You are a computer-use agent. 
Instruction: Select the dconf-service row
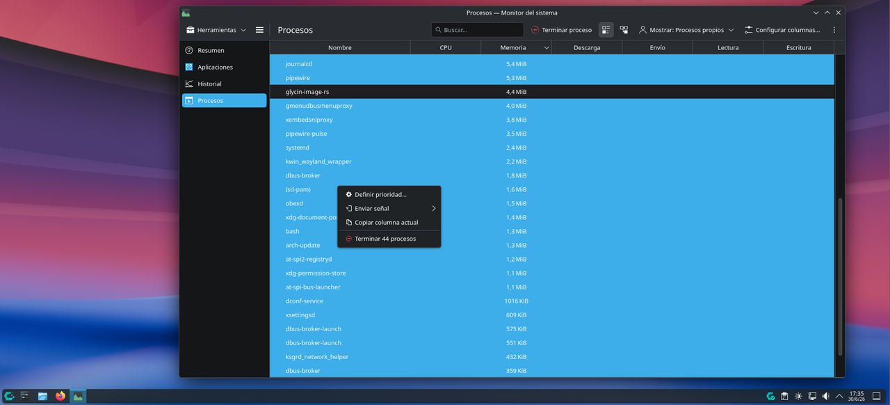[x=551, y=301]
